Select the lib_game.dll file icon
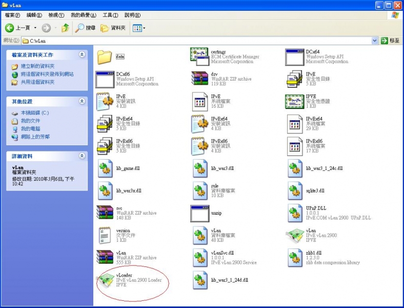404x308 pixels. point(105,168)
